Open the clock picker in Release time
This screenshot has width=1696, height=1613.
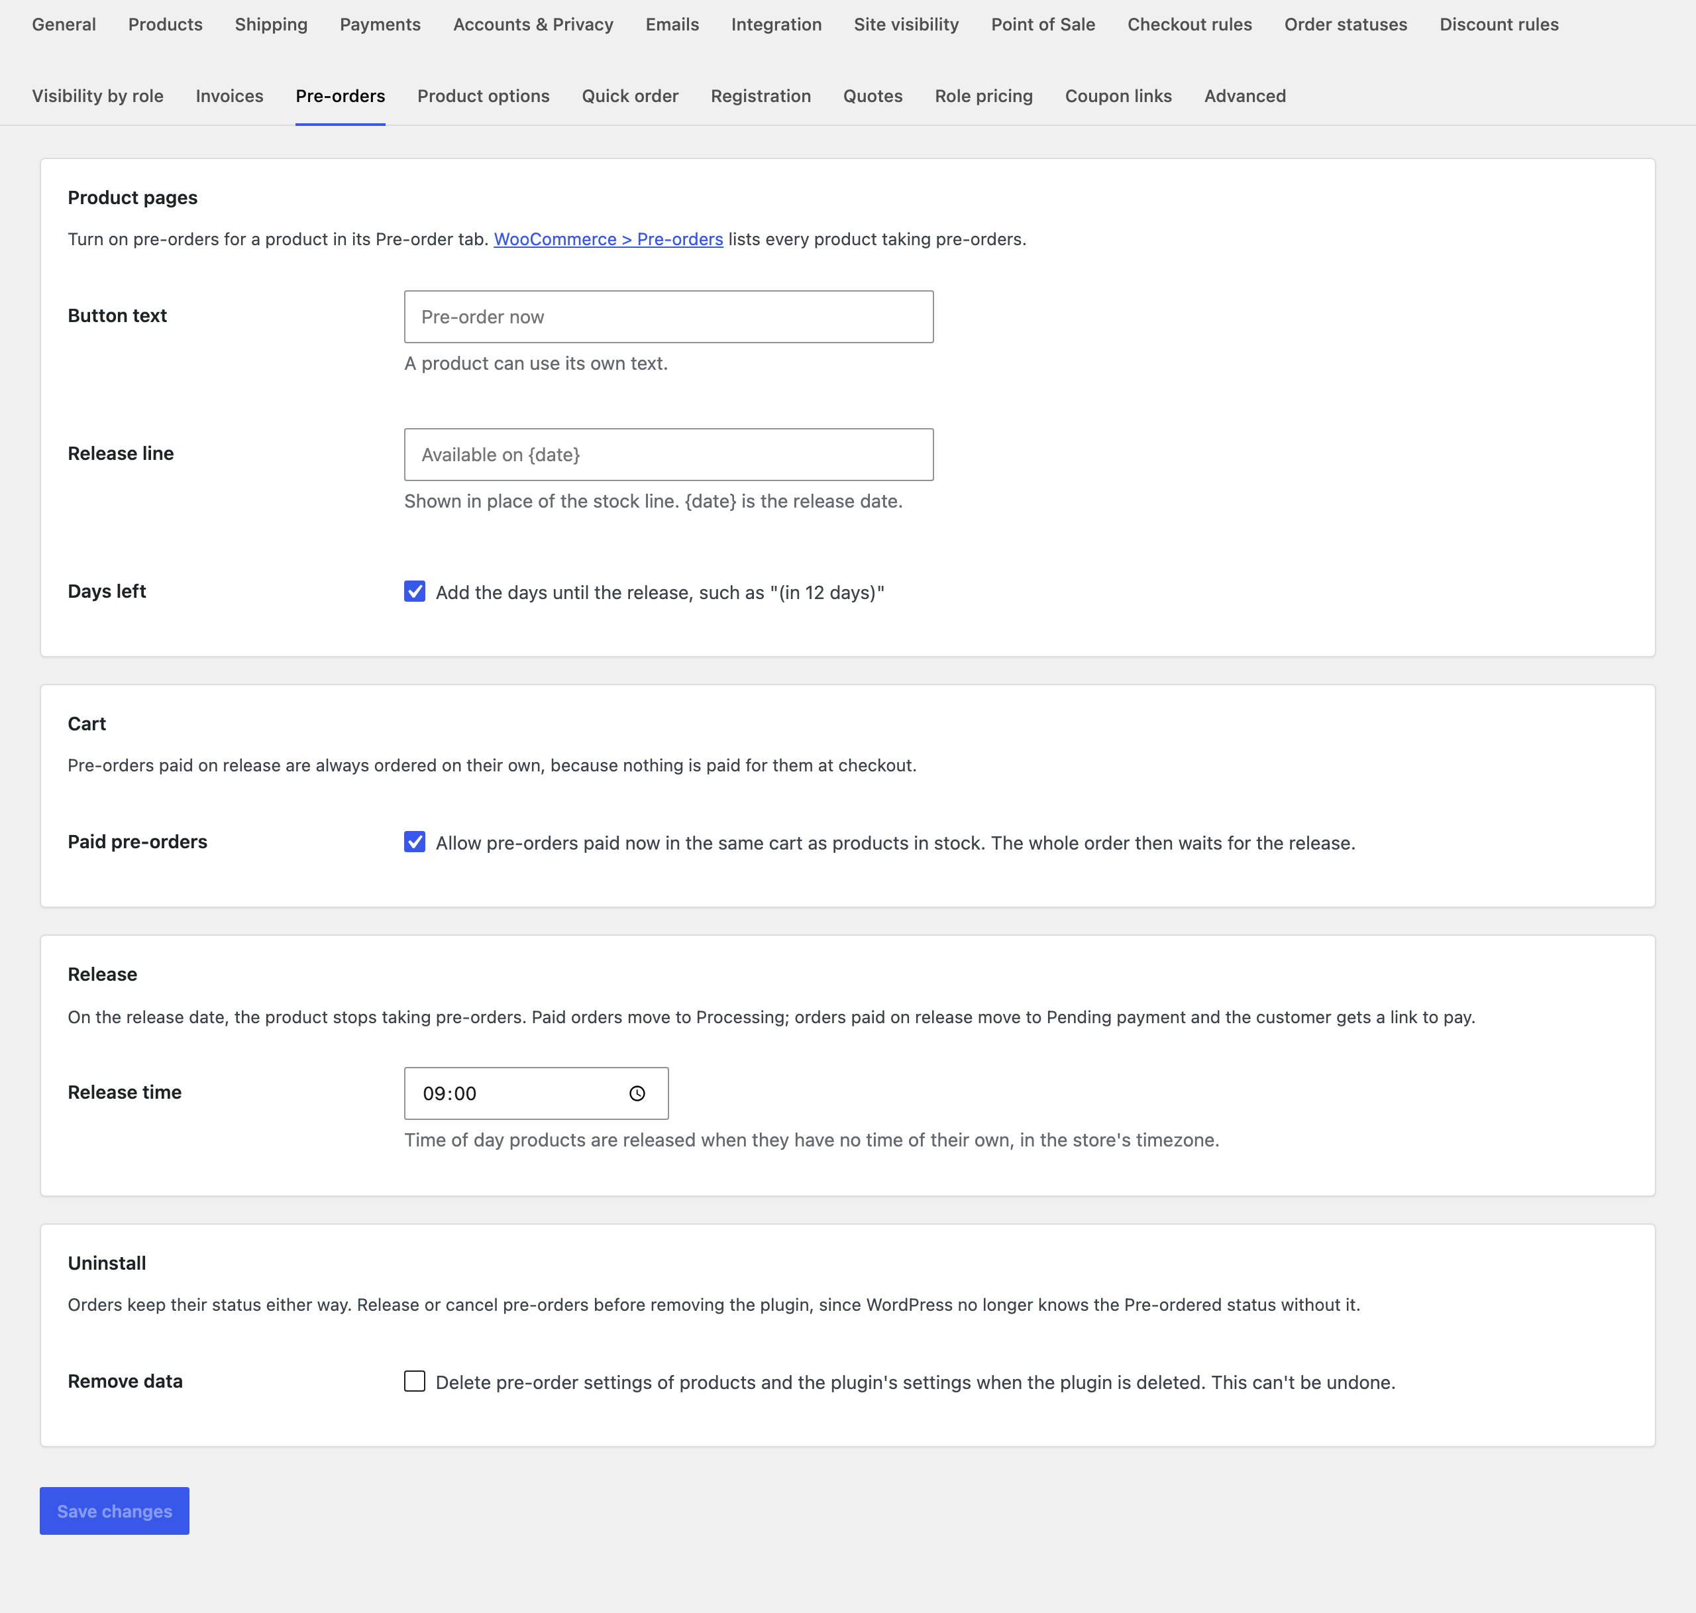click(x=637, y=1093)
